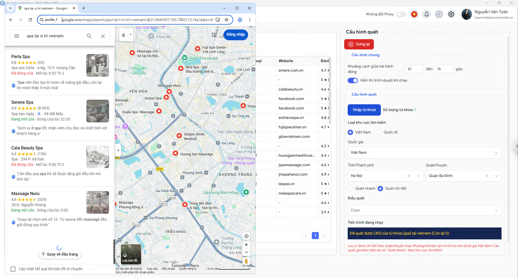The height and width of the screenshot is (278, 518).
Task: Open the Google Maps hamburger menu
Action: click(17, 36)
